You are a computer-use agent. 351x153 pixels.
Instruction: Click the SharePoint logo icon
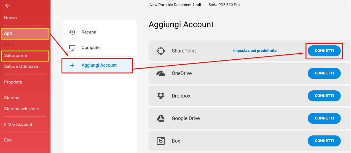(x=161, y=51)
